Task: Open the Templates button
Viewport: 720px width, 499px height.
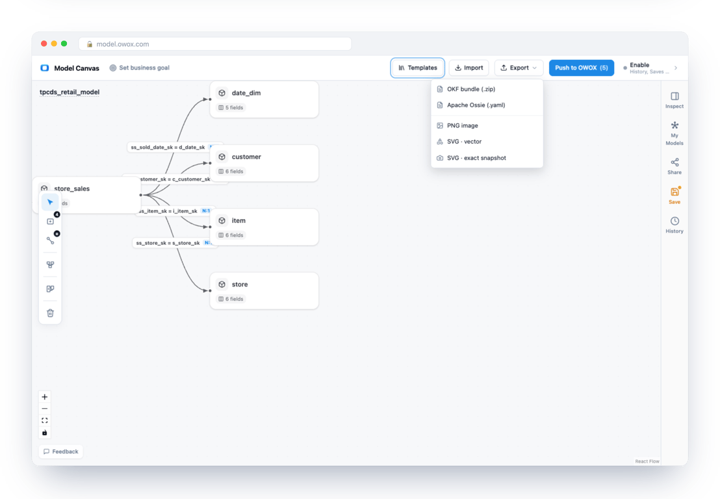Action: 417,68
